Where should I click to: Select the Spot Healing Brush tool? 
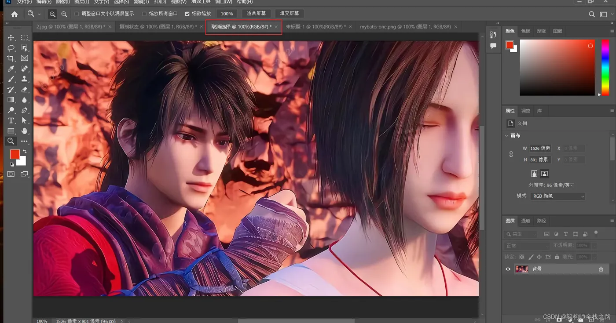pos(25,69)
